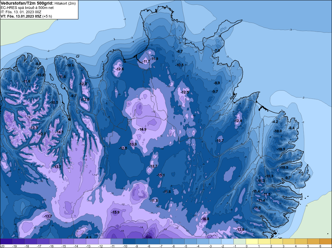Select the -12.4 temperature reading
Image resolution: width=332 pixels, height=248 pixels.
pos(238,121)
